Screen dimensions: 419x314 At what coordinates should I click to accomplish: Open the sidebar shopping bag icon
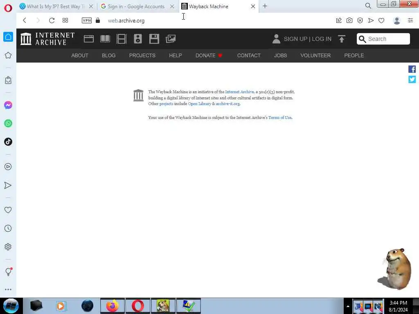[8, 80]
